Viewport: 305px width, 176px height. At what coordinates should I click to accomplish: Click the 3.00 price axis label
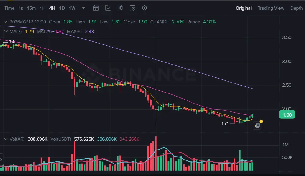(287, 62)
